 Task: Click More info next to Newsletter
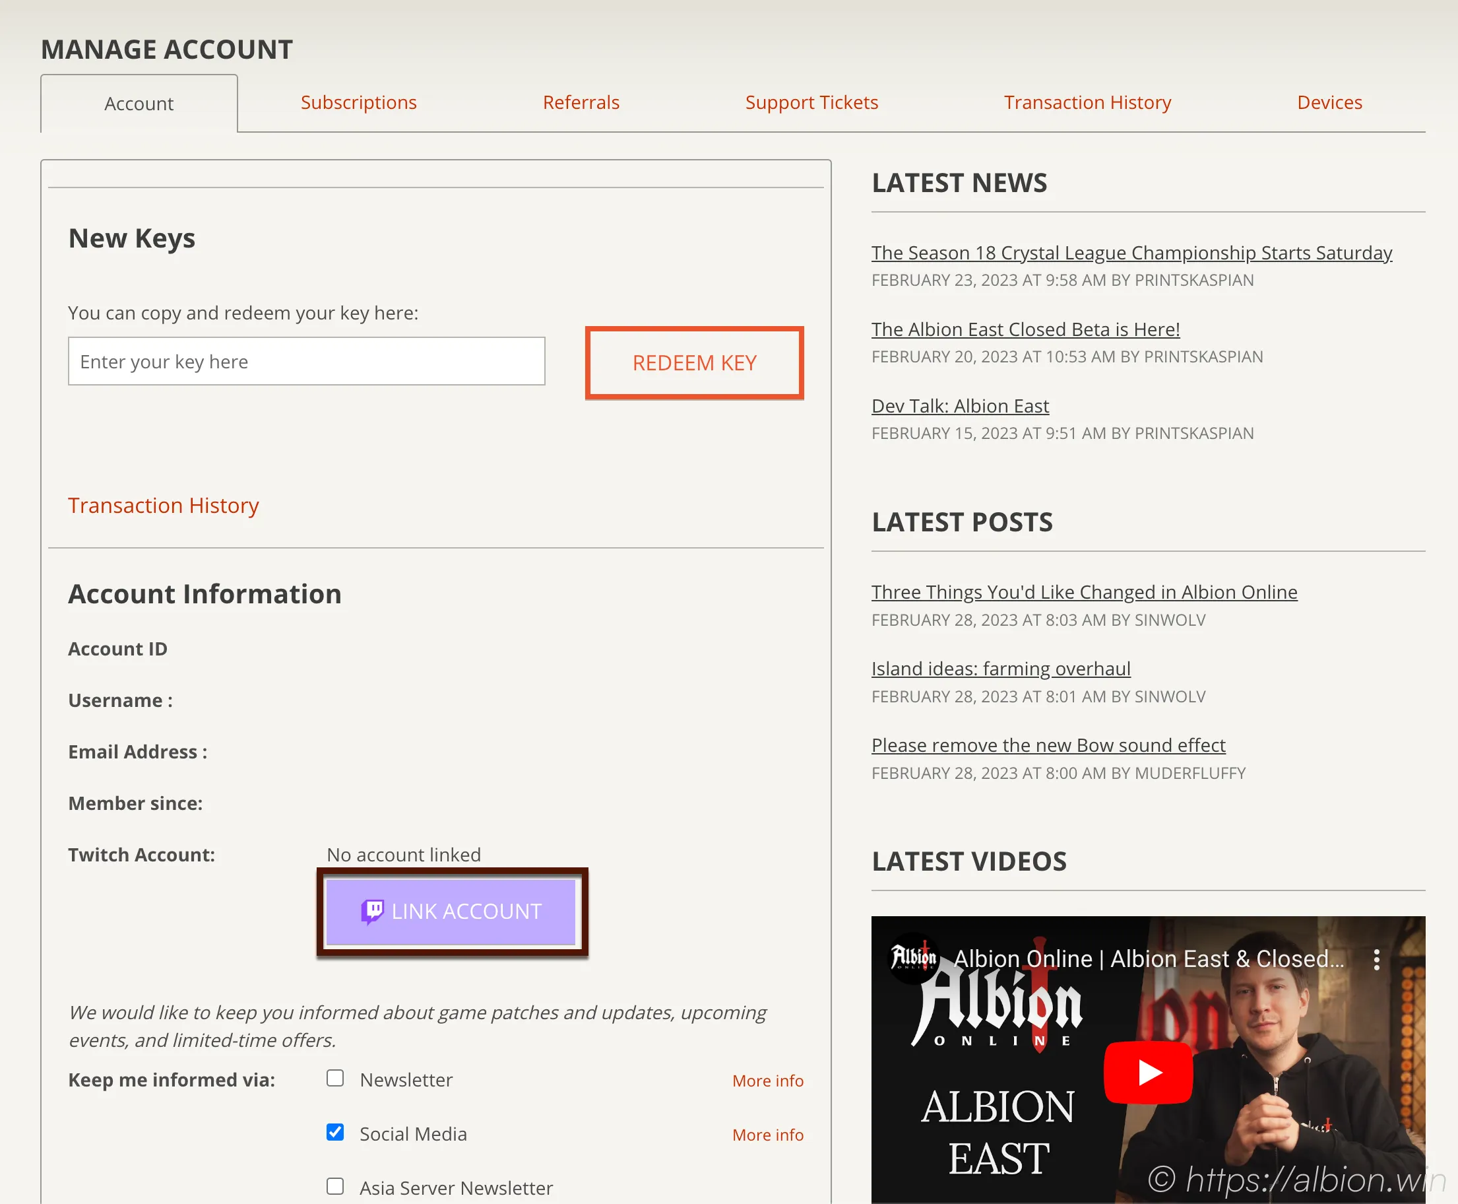tap(767, 1081)
